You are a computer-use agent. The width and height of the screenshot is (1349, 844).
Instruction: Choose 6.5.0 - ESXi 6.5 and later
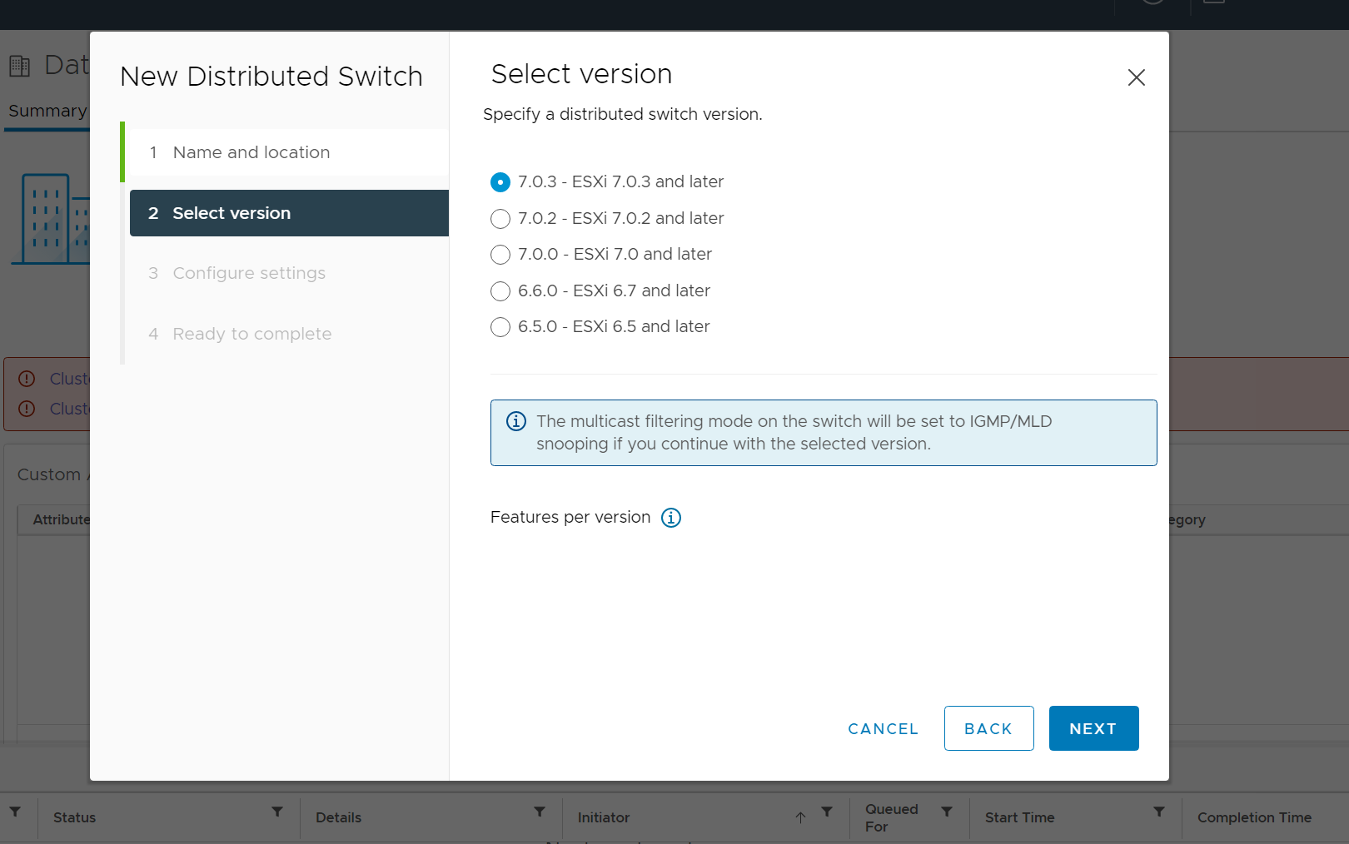500,327
